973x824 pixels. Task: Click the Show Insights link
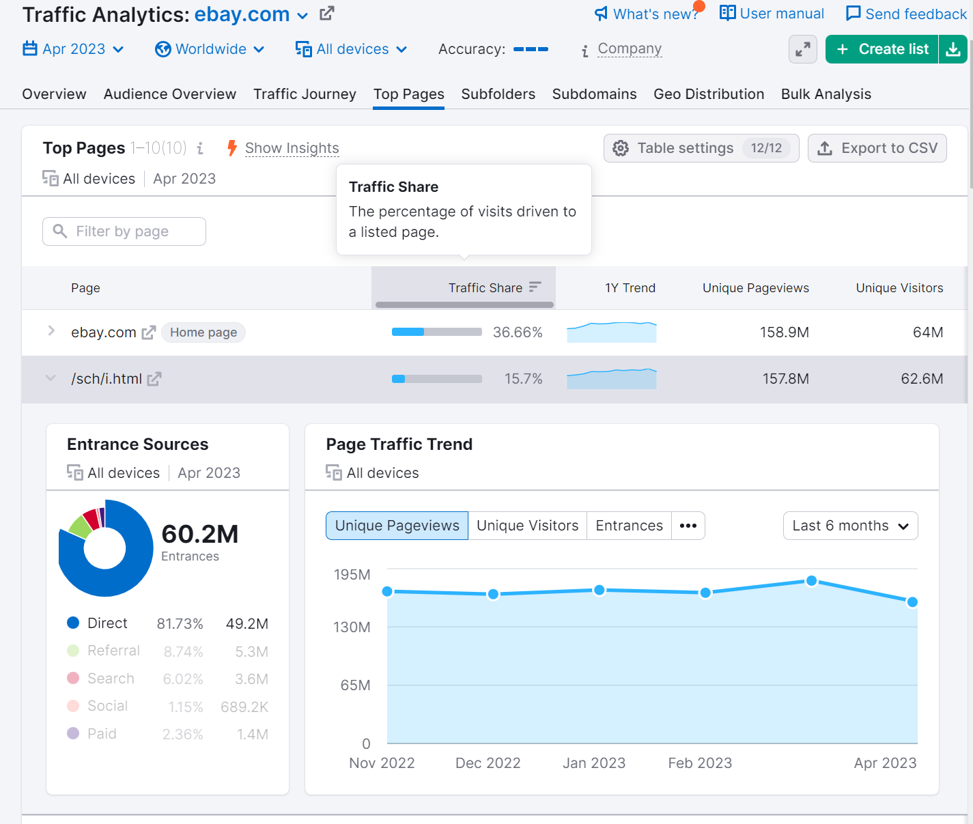[292, 148]
